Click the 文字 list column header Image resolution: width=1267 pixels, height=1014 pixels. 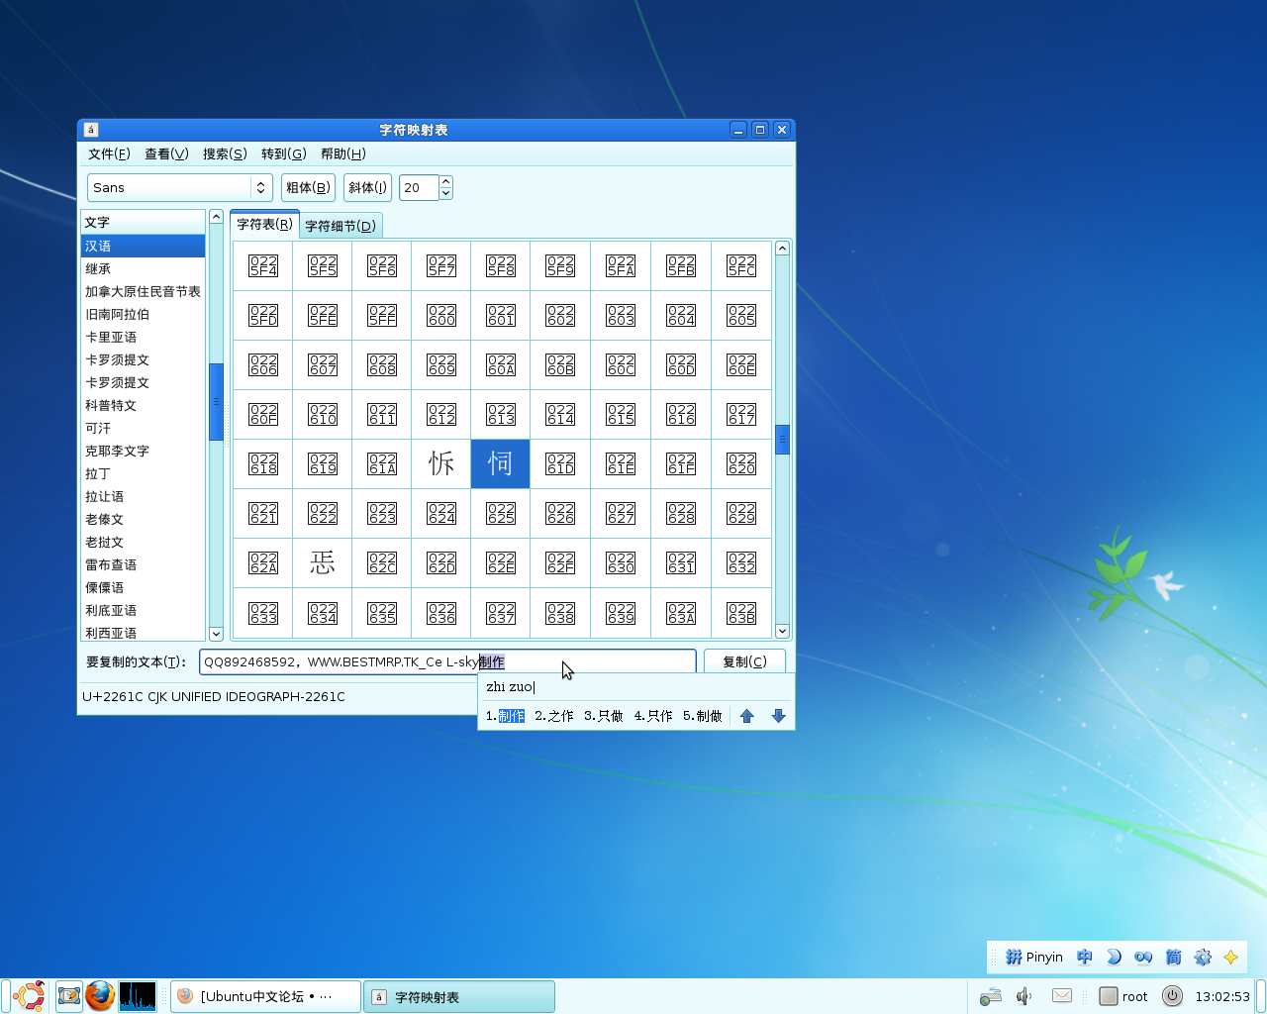tap(143, 222)
